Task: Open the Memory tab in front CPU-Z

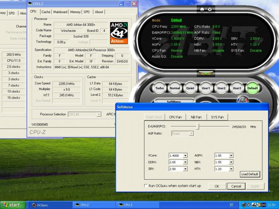Action: 75,12
